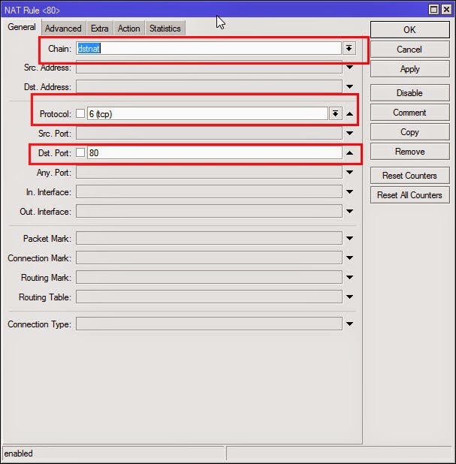Switch to the Advanced tab
Viewport: 456px width, 464px height.
click(x=63, y=29)
